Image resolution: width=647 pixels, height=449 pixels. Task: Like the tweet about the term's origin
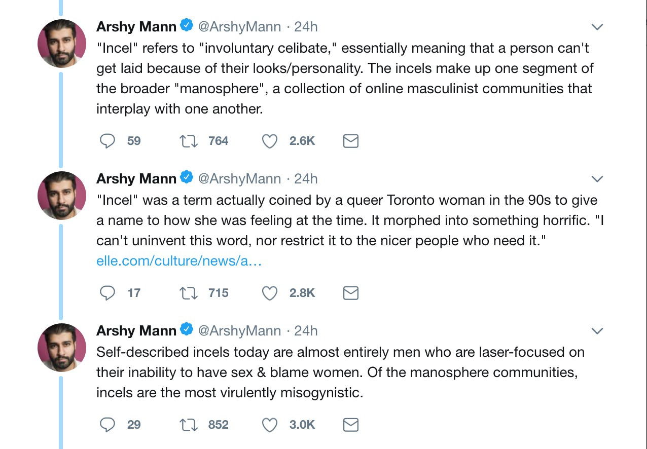[x=269, y=293]
